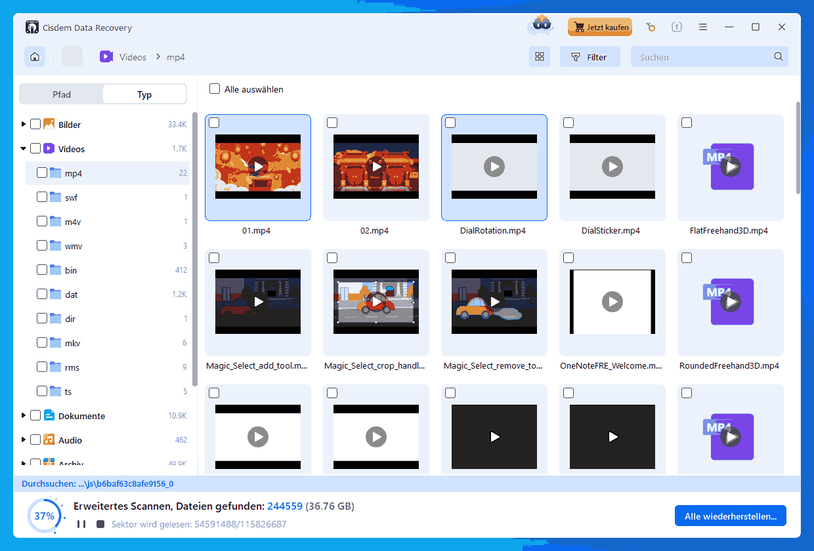Screen dimensions: 814x551
Task: Select the ts folder row
Action: 108,392
